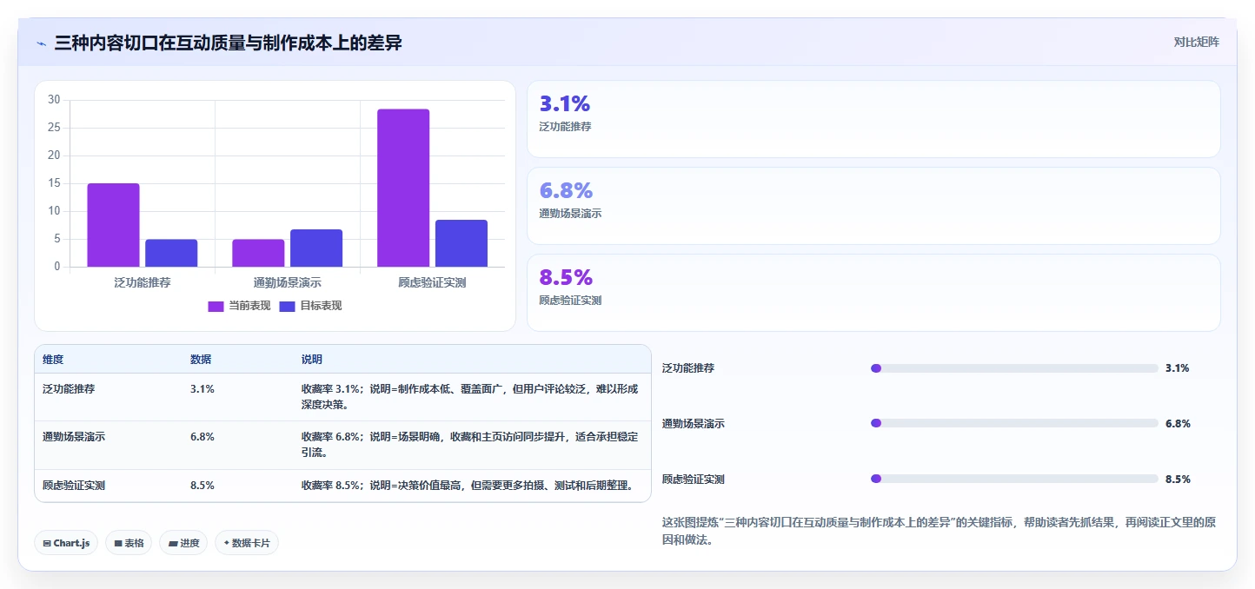Toggle the 目标表现 legend swatch
Screen dimensions: 1255x589
tap(287, 306)
